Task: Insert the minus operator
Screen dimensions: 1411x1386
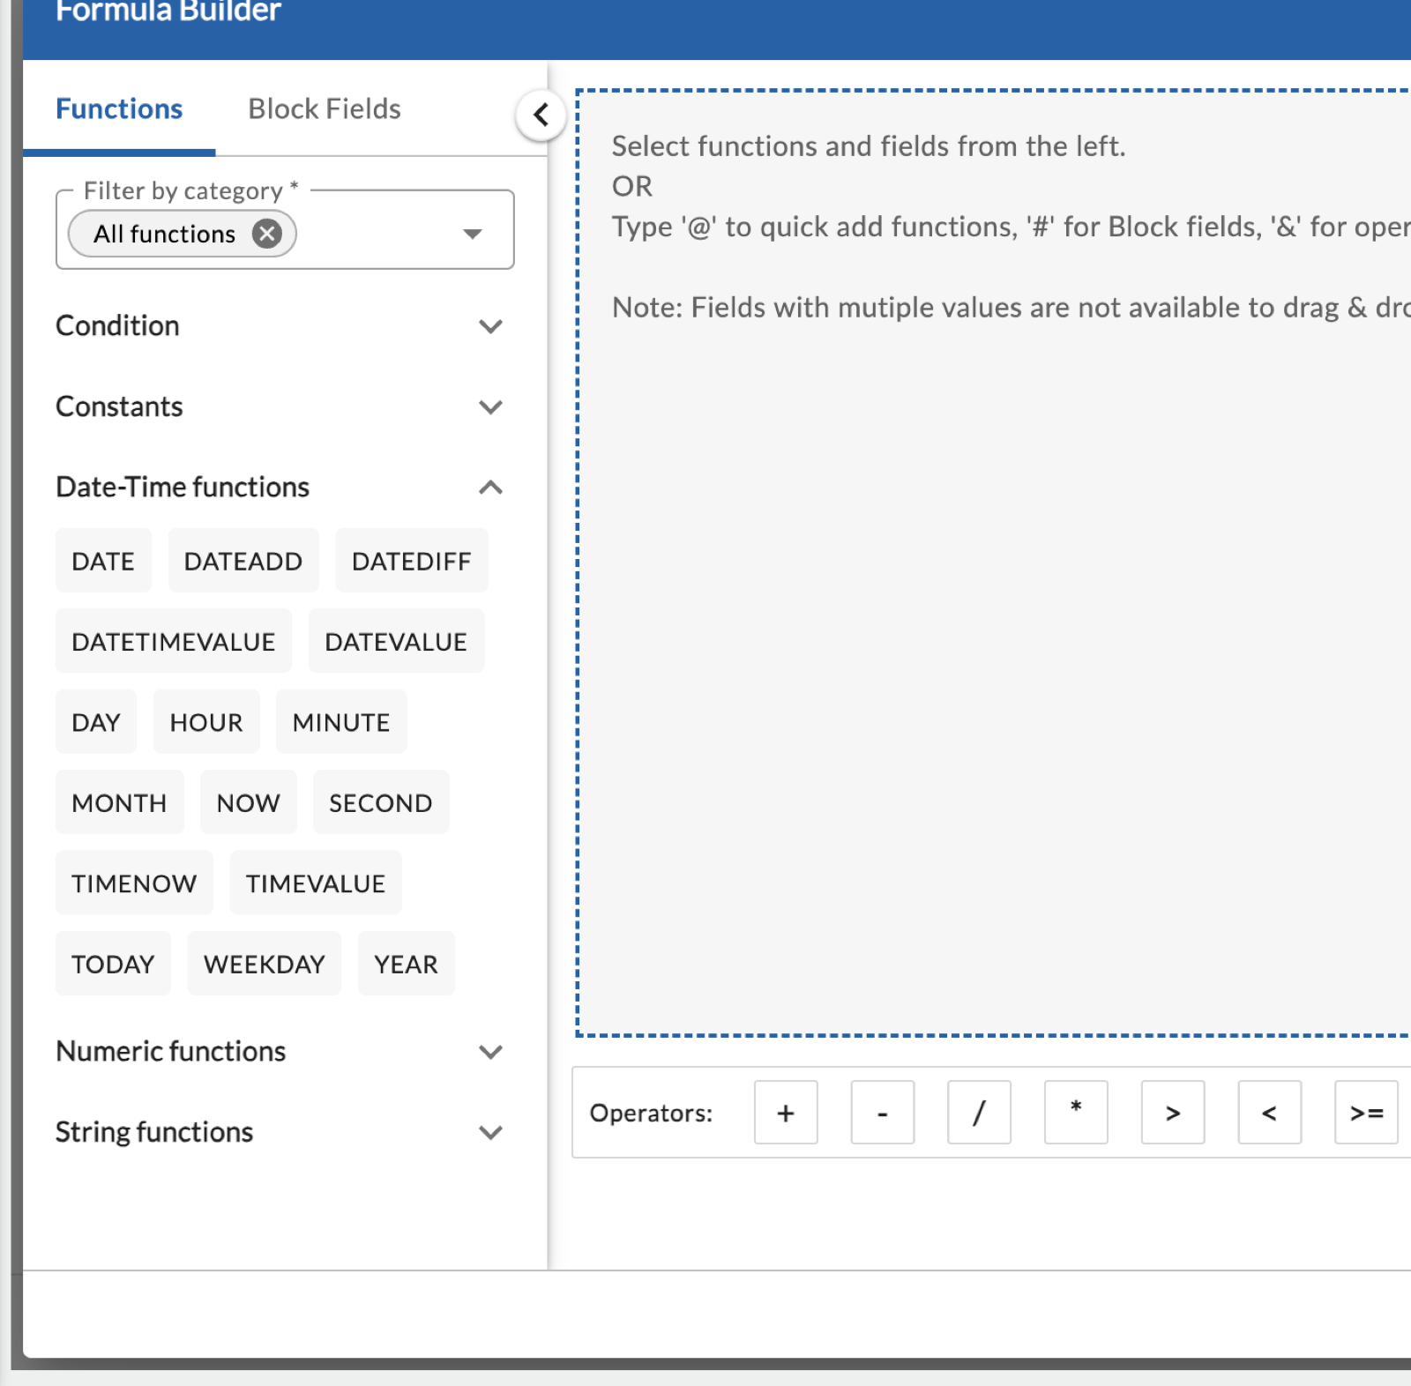Action: (883, 1113)
